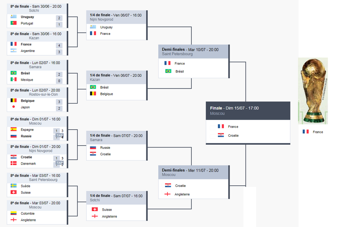Click the Mexique flag in Samara match

tap(14, 80)
